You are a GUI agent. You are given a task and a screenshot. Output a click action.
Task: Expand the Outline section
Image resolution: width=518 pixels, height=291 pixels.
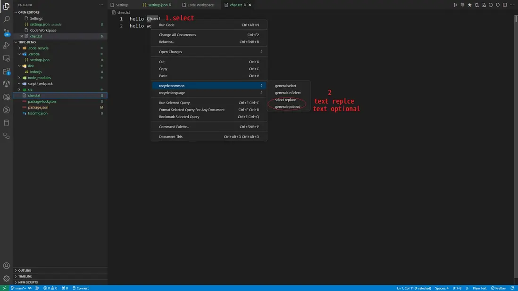click(x=16, y=271)
